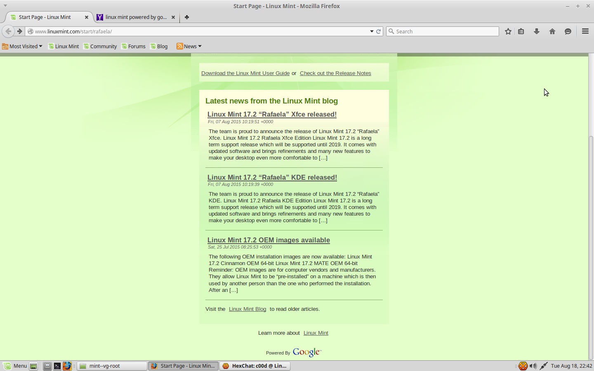Open the Rafaela KDE released article
Image resolution: width=594 pixels, height=371 pixels.
pyautogui.click(x=272, y=177)
